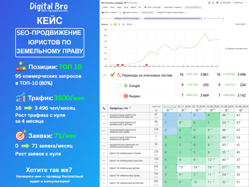Screen dimensions: 249x187
Task: Click Google visits value 250
Action: [206, 85]
